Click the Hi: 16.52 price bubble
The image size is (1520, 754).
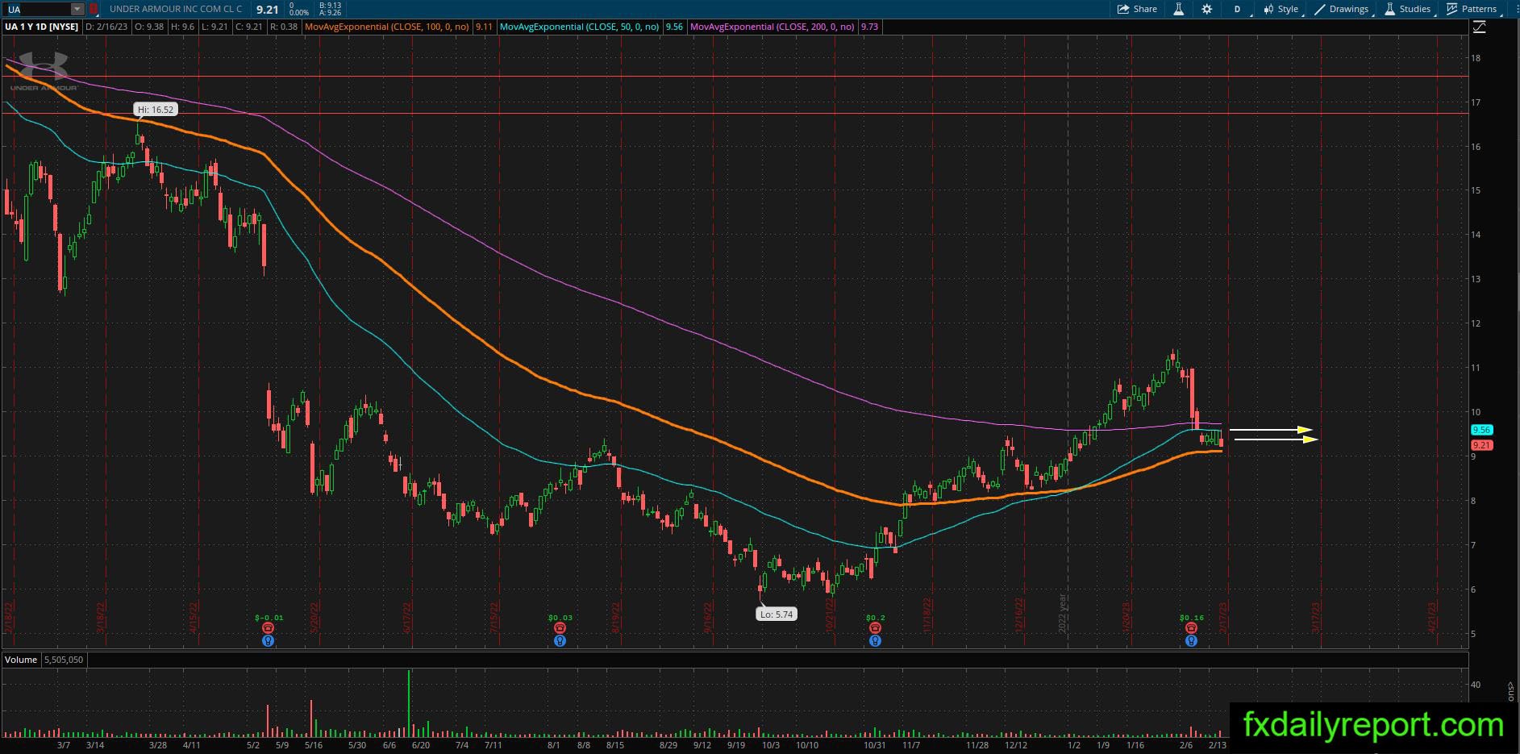(156, 110)
